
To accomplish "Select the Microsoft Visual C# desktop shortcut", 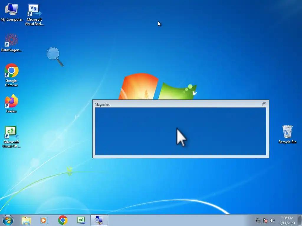I will [x=12, y=137].
